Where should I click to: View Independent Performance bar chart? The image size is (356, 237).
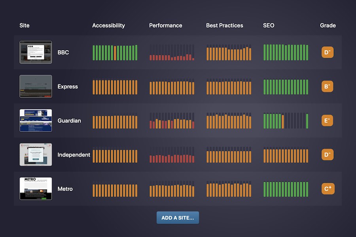(x=172, y=155)
